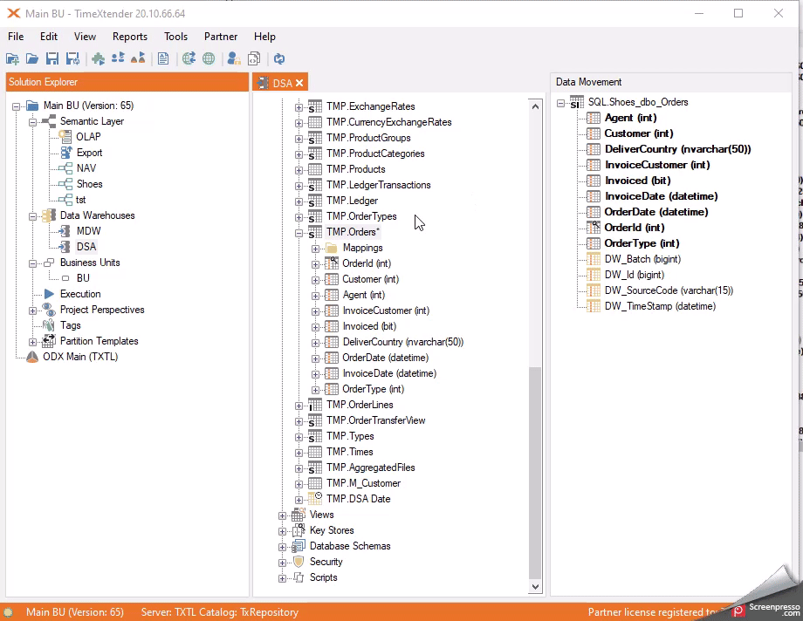Collapse the Data Warehouses node
Image resolution: width=803 pixels, height=621 pixels.
click(x=33, y=216)
